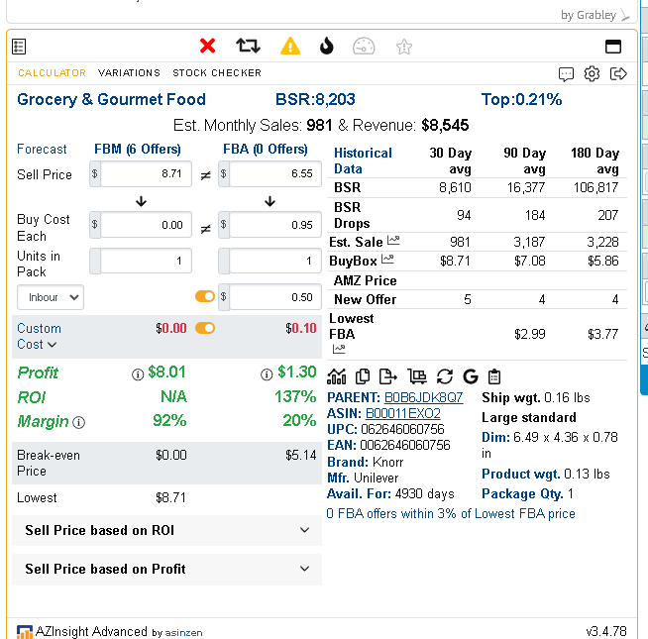
Task: Click the warehouse cart boxes icon
Action: tap(417, 376)
